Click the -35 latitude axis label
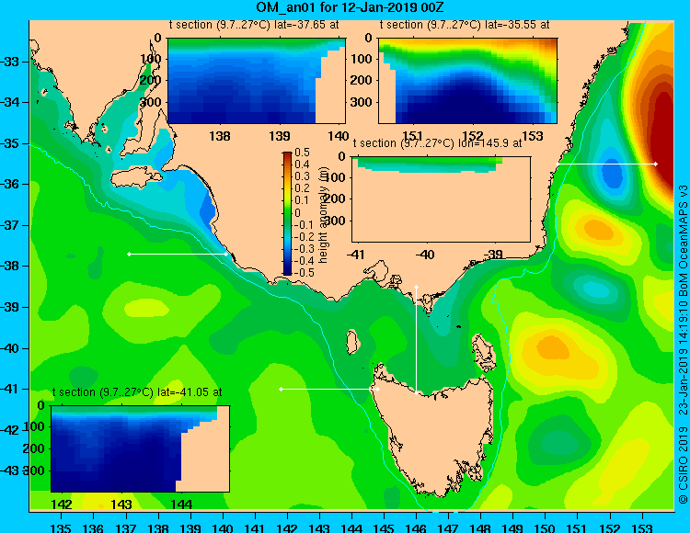Screen dimensions: 690x533 pyautogui.click(x=10, y=143)
